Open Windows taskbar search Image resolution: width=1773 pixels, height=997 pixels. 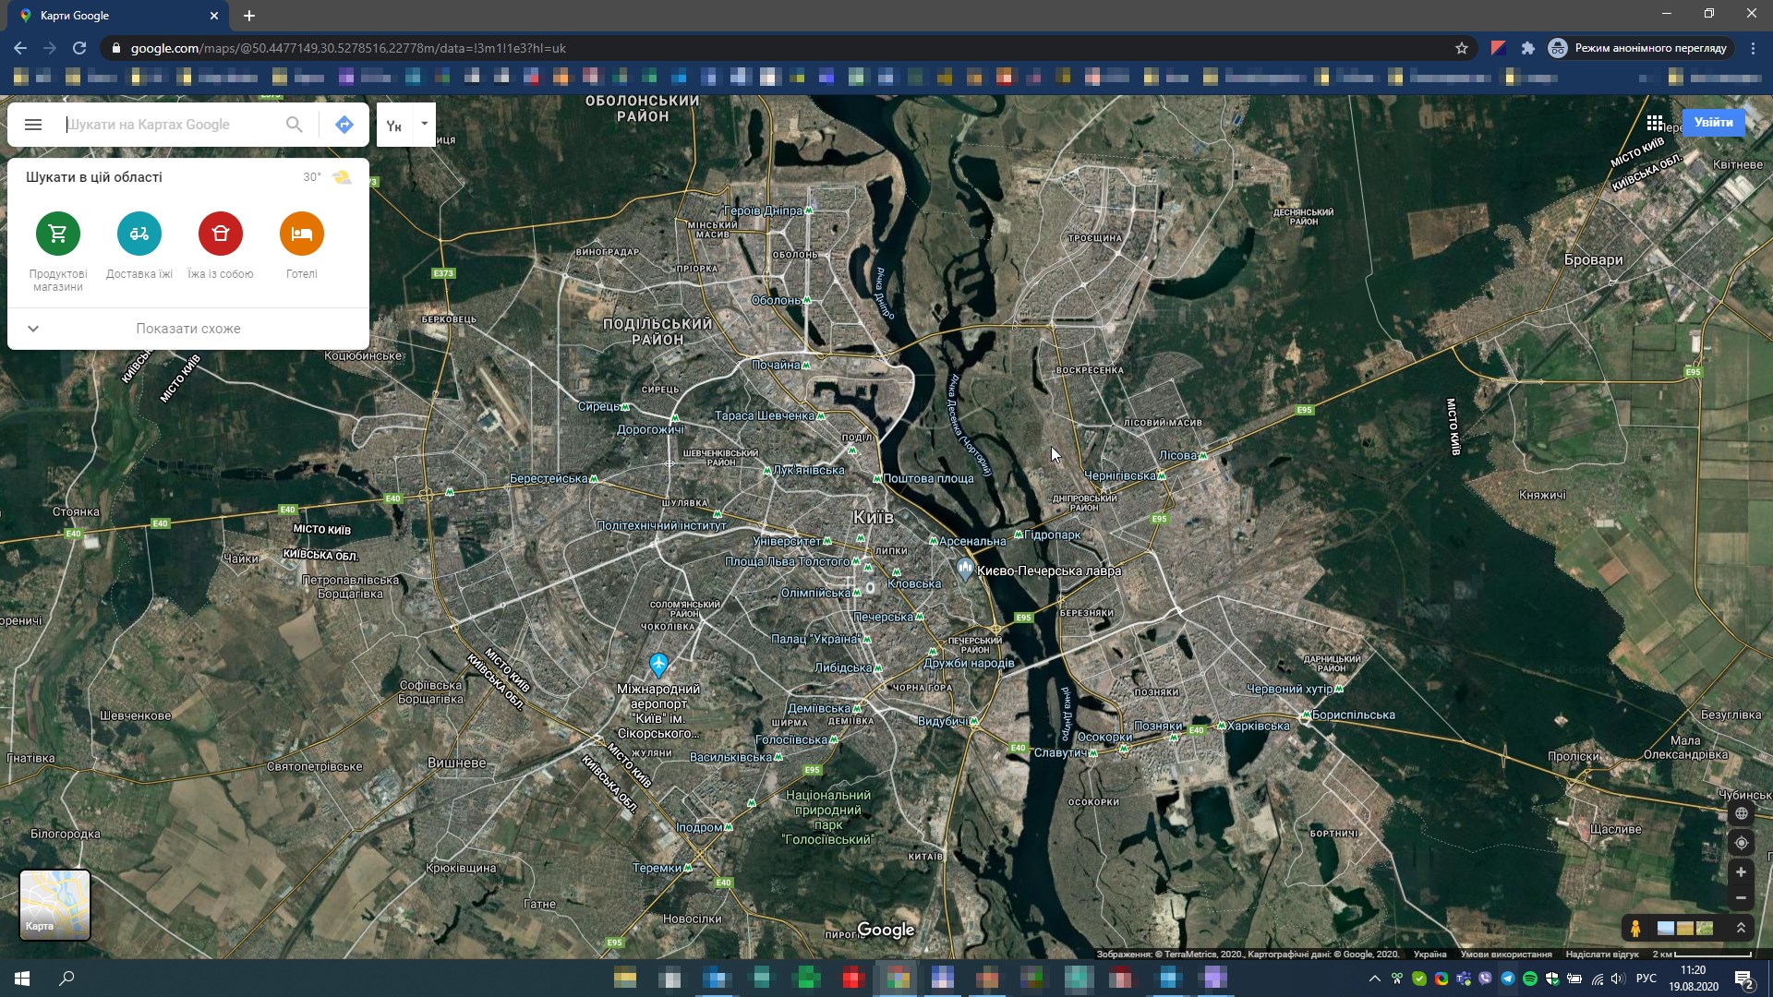coord(66,979)
